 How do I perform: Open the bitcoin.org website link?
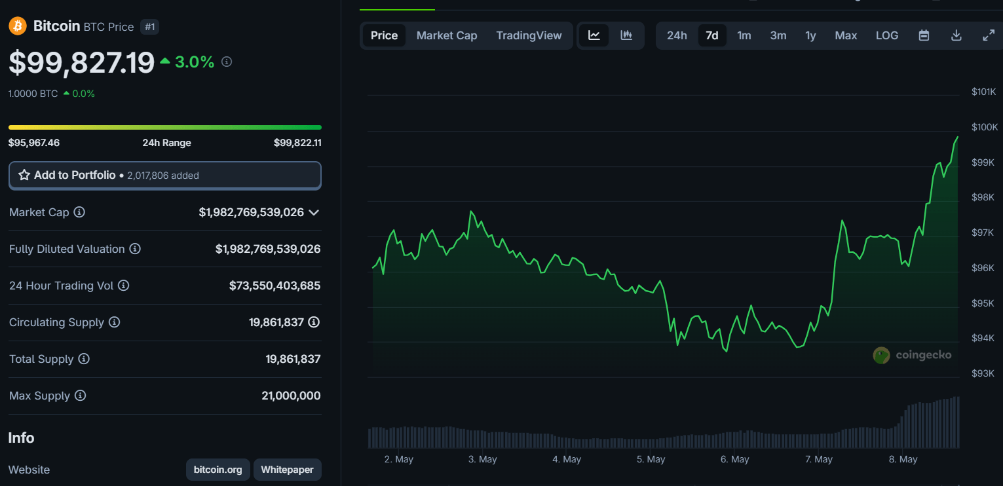tap(218, 470)
